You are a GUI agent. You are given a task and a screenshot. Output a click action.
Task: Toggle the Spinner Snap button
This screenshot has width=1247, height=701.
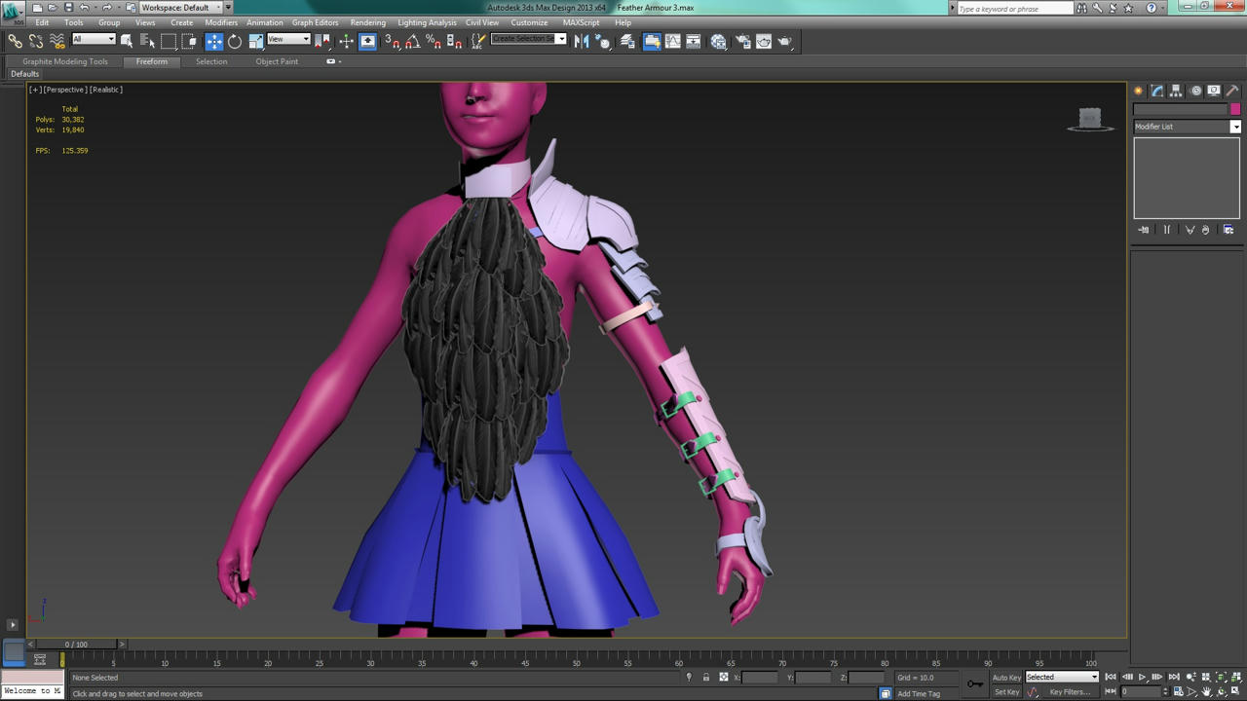pyautogui.click(x=454, y=41)
